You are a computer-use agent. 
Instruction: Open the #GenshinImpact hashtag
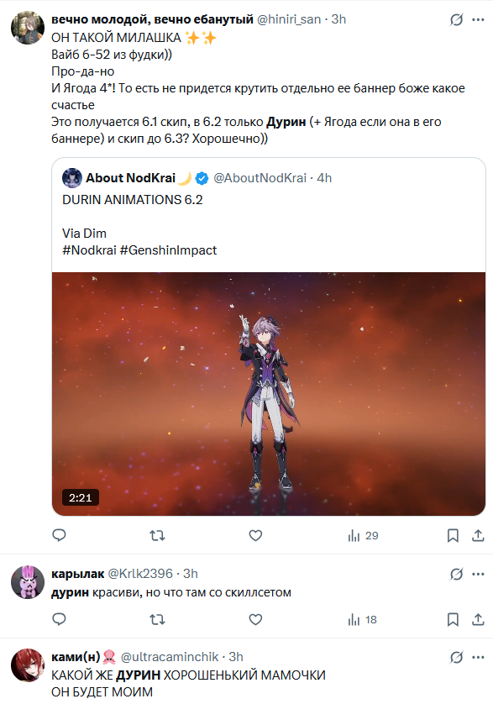168,250
